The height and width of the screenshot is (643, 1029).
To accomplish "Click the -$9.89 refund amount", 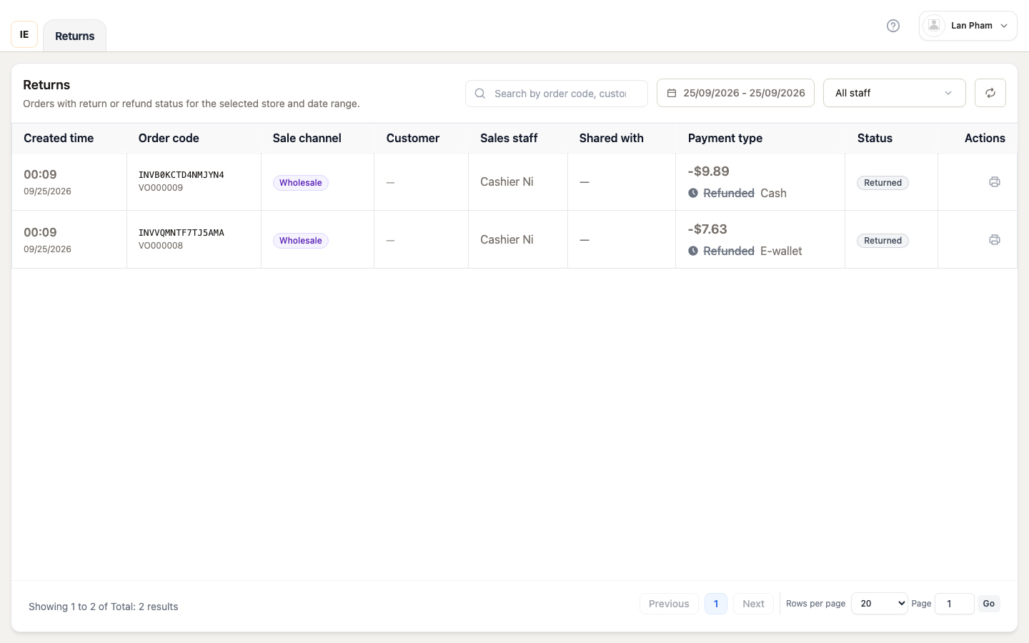I will [x=708, y=171].
